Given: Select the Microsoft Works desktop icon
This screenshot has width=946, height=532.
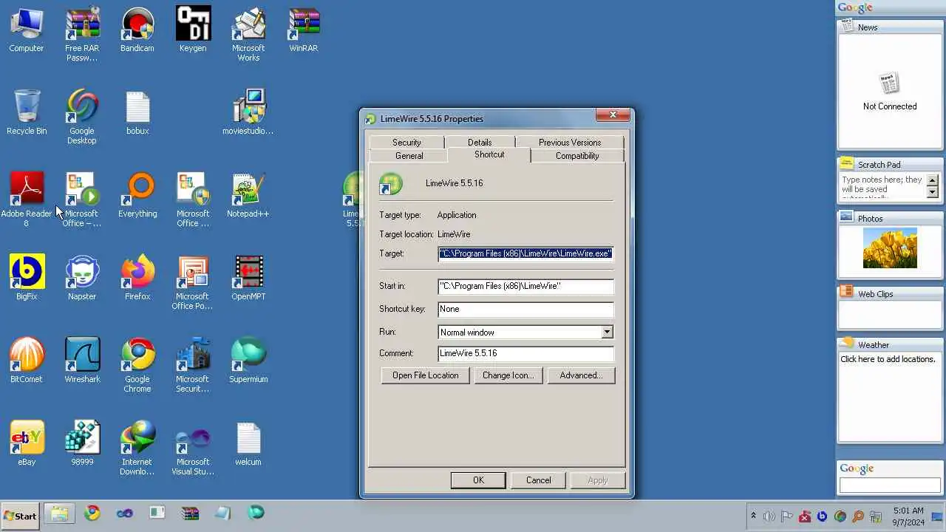Looking at the screenshot, I should pos(248,35).
